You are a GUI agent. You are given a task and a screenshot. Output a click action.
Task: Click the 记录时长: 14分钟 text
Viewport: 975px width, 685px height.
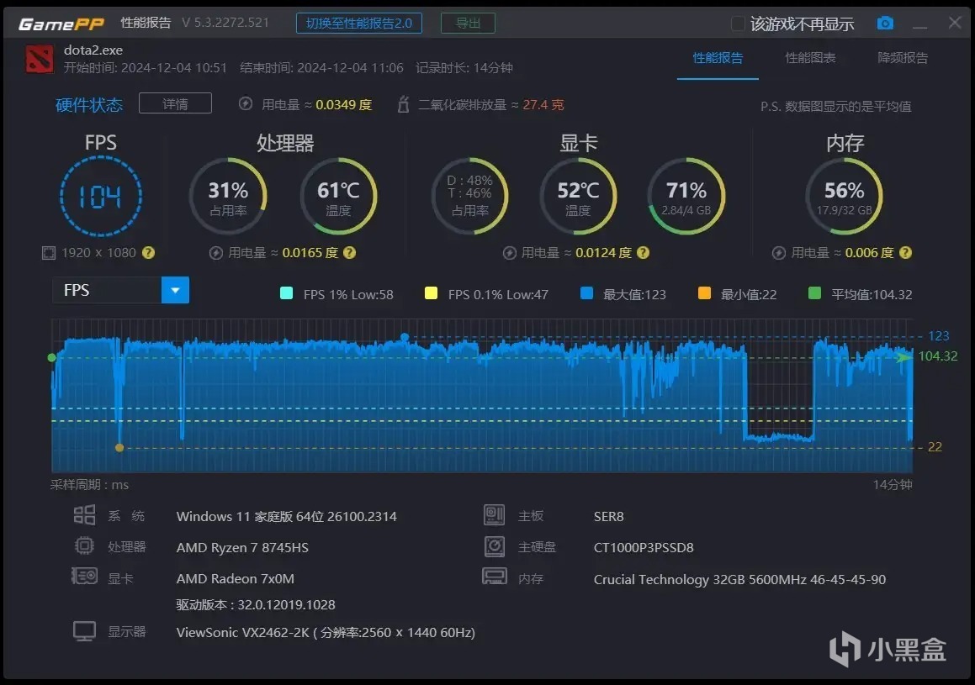(464, 68)
